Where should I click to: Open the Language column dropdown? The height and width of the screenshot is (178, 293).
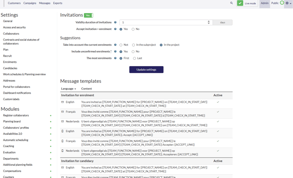tap(69, 89)
